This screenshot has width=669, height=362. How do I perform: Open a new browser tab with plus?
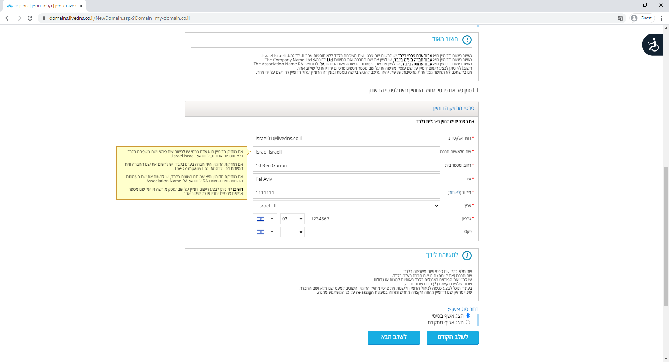pyautogui.click(x=94, y=6)
